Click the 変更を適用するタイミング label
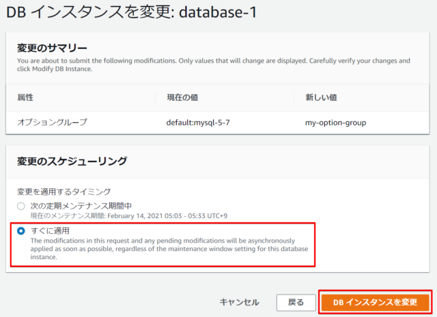This screenshot has width=437, height=317. tap(64, 192)
